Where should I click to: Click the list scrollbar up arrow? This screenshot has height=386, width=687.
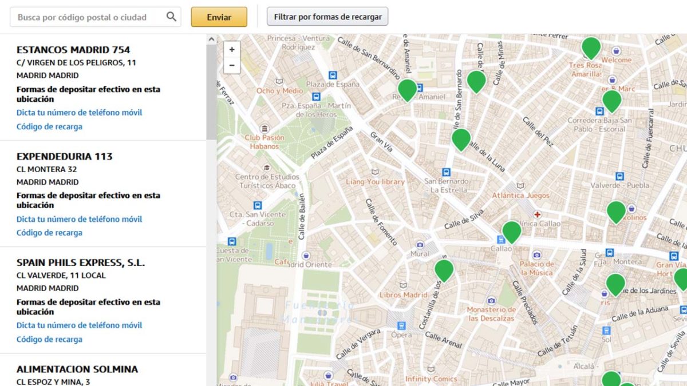[x=211, y=39]
